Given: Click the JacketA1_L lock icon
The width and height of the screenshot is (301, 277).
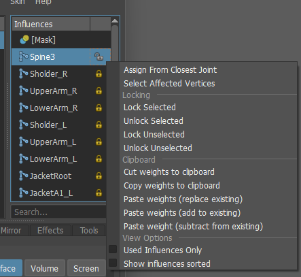Looking at the screenshot, I should click(99, 193).
